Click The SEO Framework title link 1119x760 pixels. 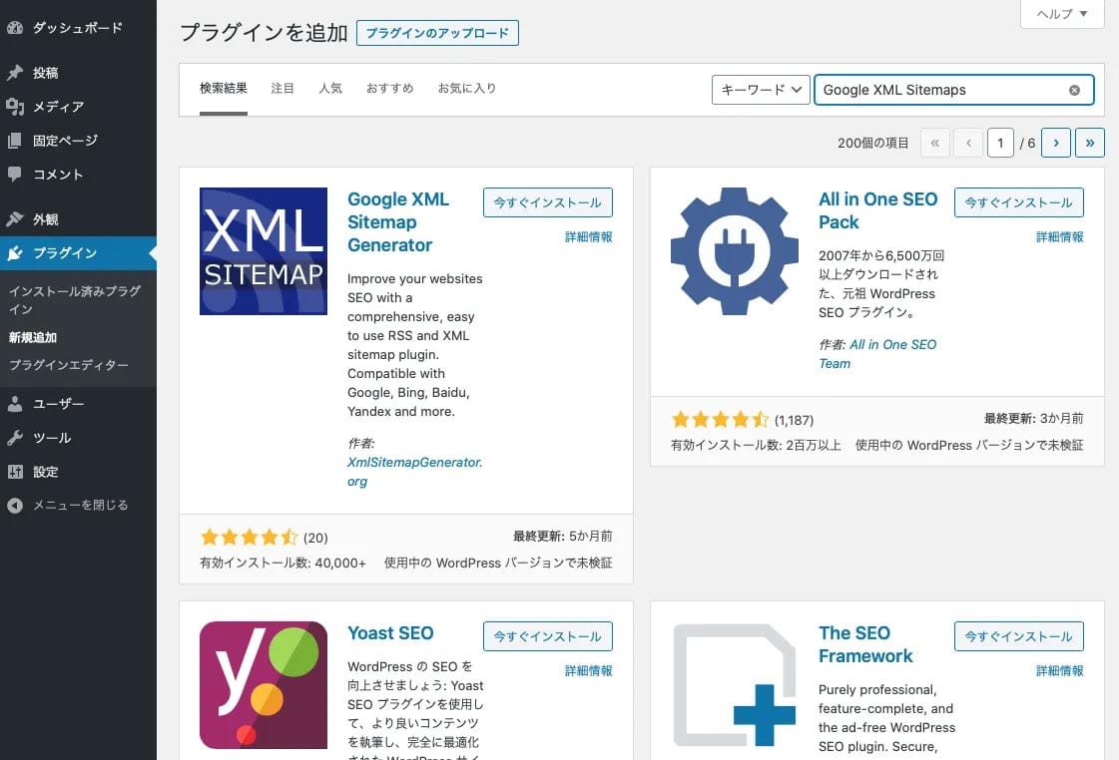tap(865, 644)
